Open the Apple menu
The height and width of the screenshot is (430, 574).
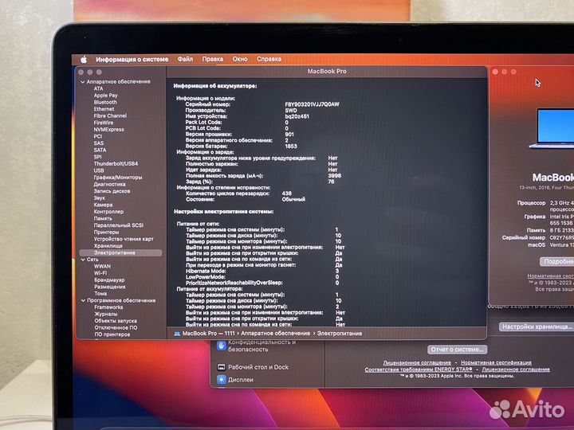point(84,59)
